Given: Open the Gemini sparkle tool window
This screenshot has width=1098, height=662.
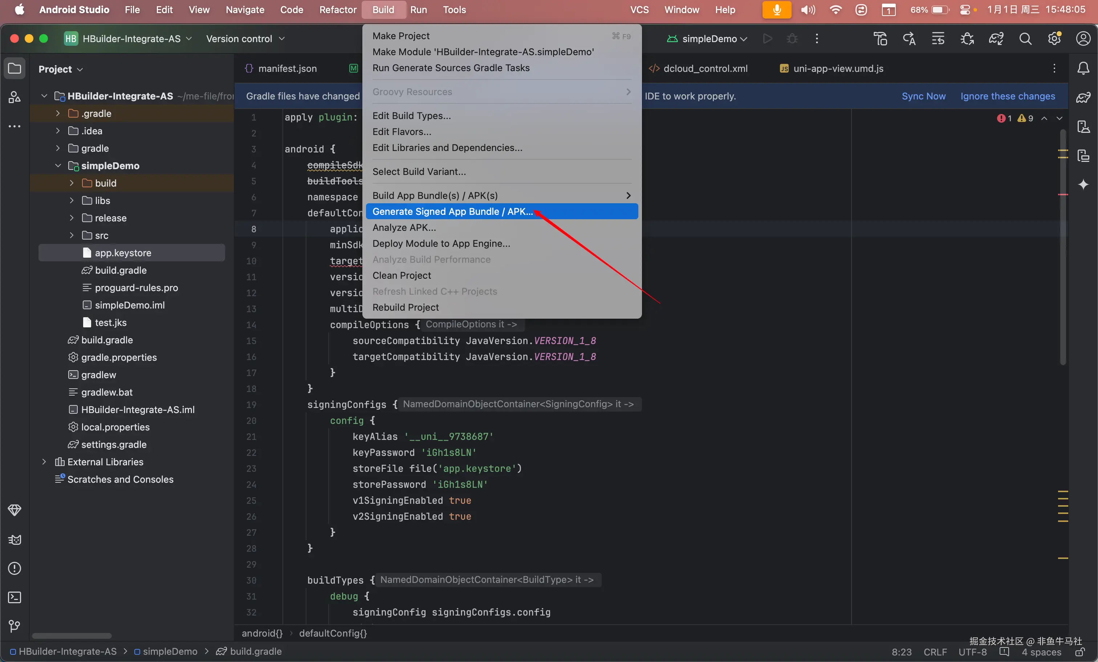Looking at the screenshot, I should pyautogui.click(x=1083, y=184).
